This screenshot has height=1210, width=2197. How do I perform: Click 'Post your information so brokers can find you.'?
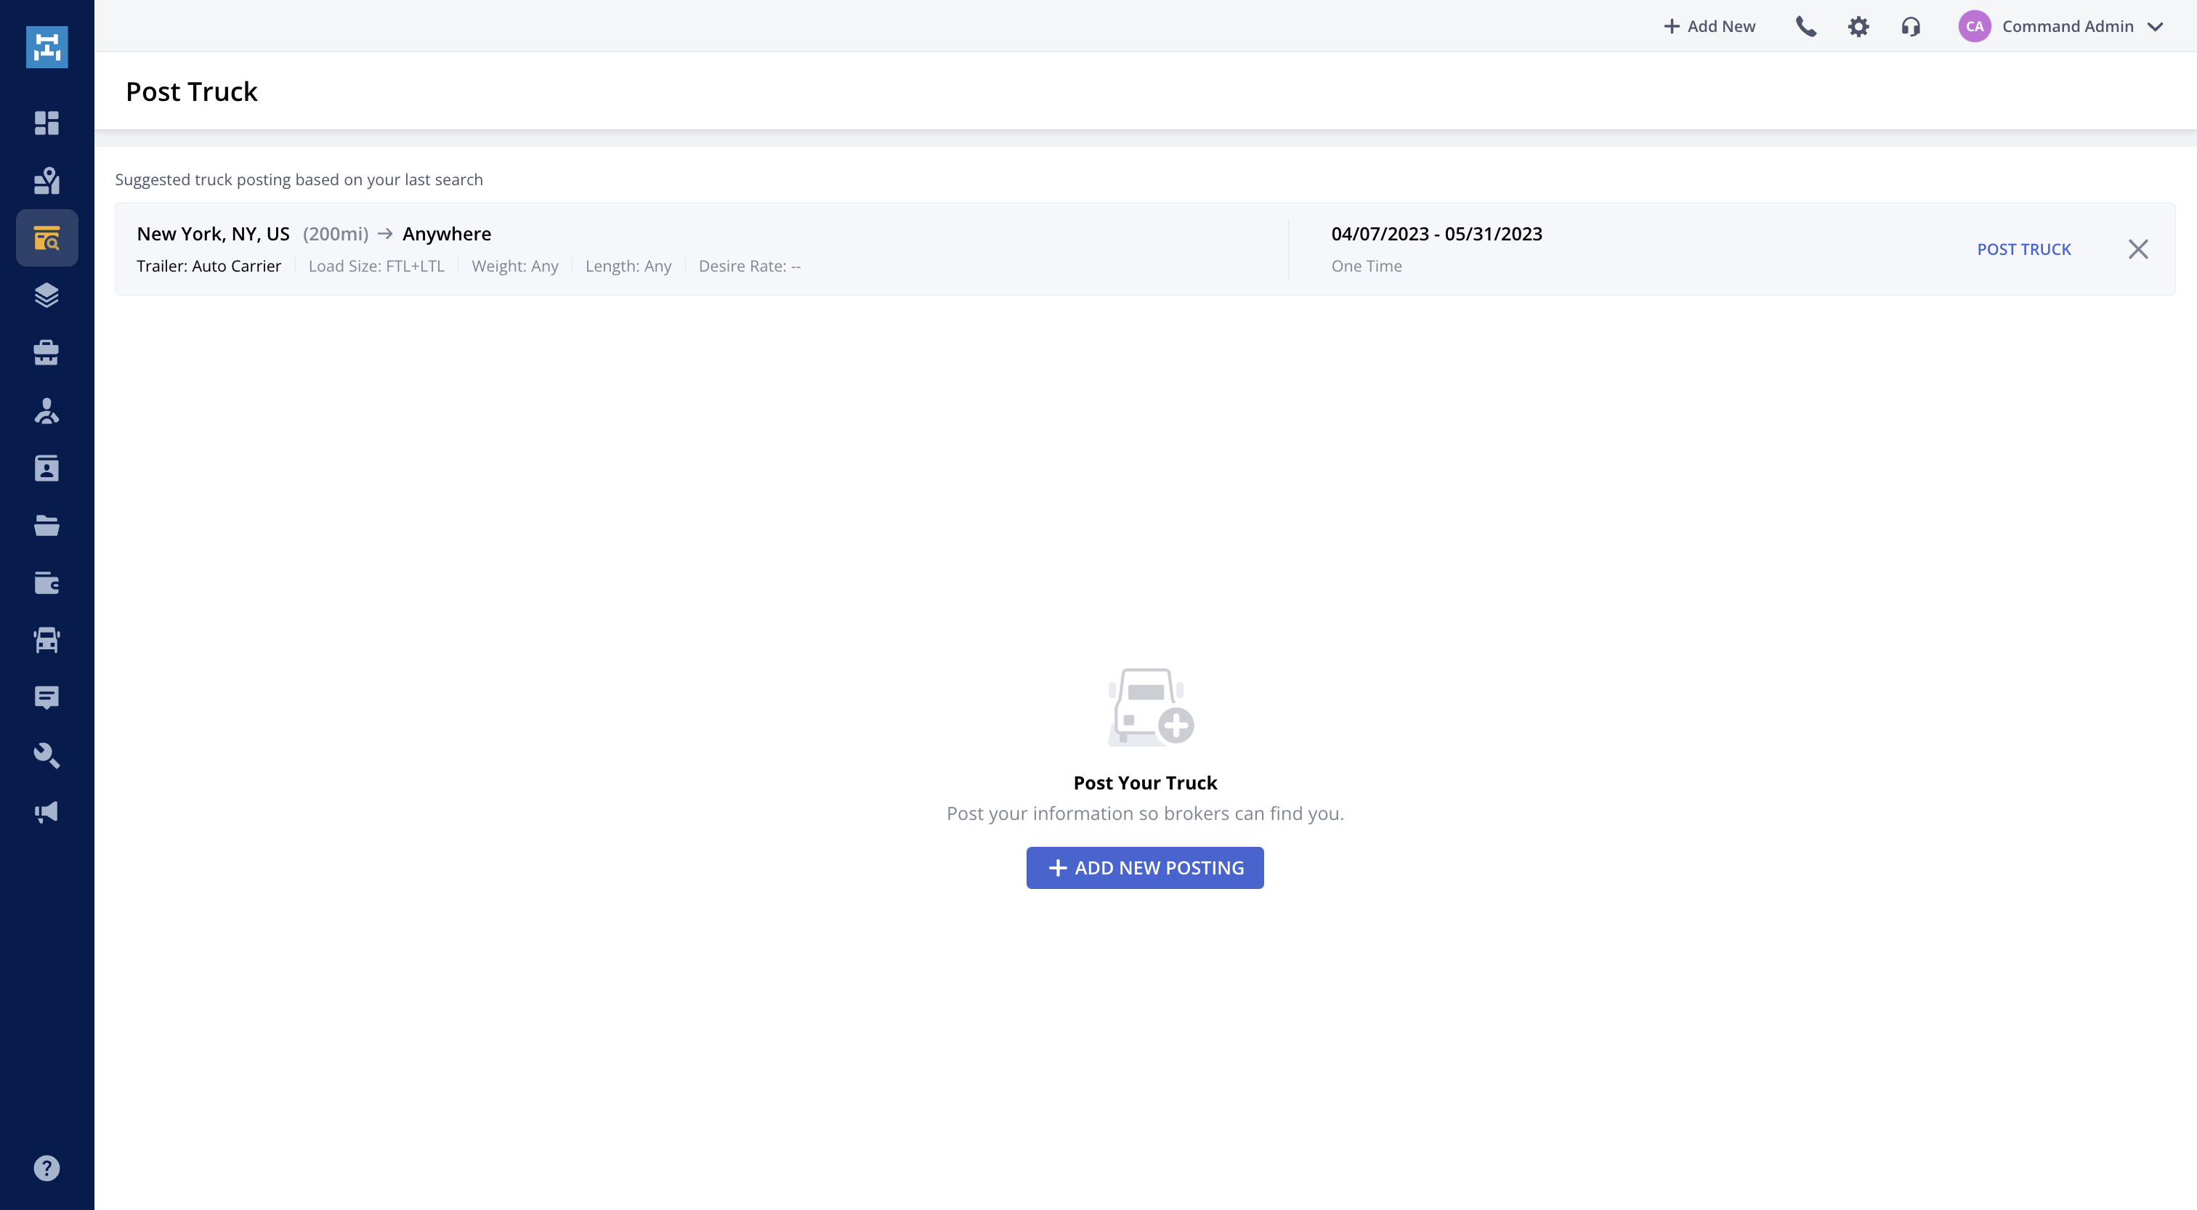(1144, 813)
